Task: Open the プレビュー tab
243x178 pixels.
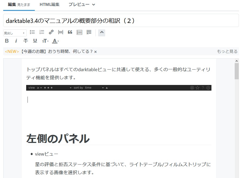Action: pyautogui.click(x=79, y=5)
